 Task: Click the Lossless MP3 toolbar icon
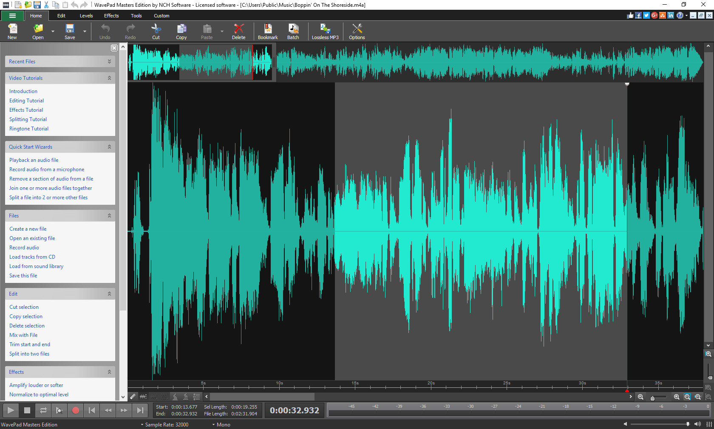[325, 31]
